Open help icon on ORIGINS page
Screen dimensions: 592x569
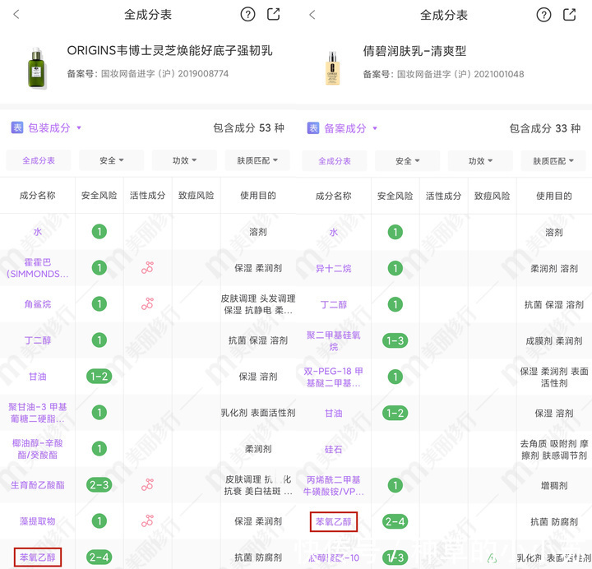point(247,15)
